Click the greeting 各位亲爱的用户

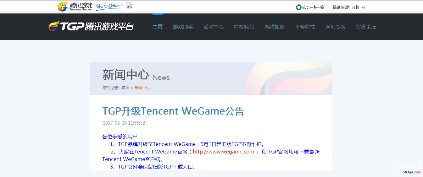click(122, 137)
